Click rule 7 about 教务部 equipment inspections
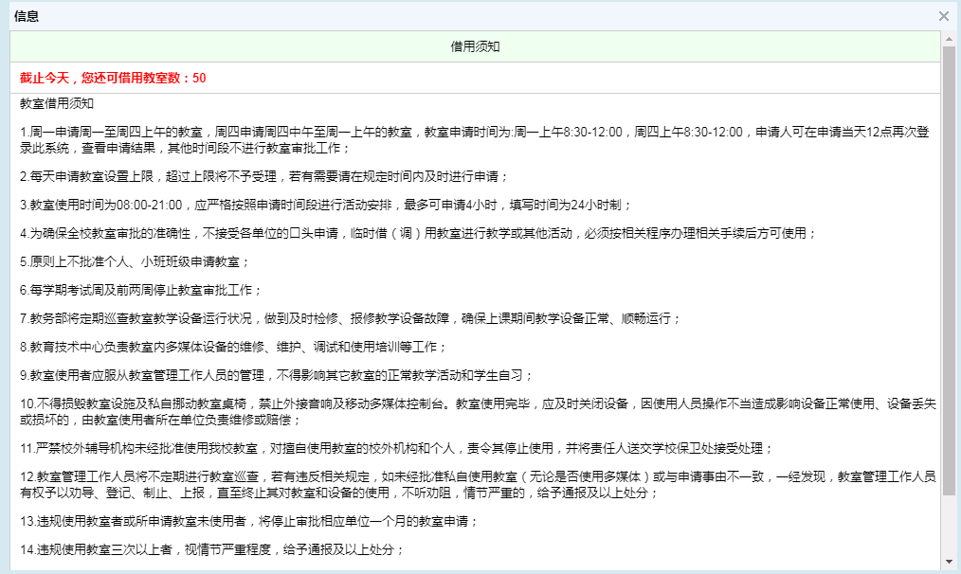Screen dimensions: 961x574 tap(350, 318)
